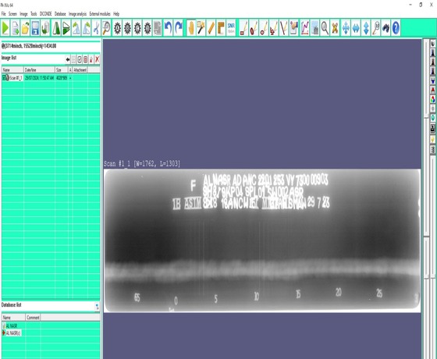Click the binoculars search icon

coord(386,28)
